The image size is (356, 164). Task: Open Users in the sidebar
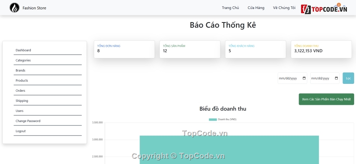coord(48,111)
